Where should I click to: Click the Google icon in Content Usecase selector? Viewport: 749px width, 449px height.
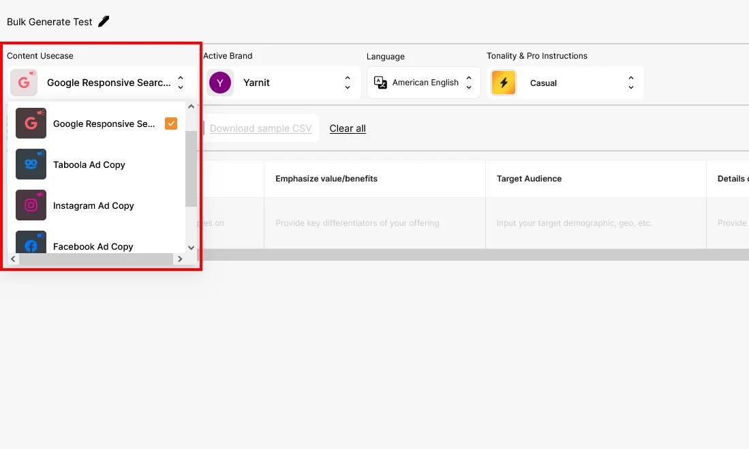[x=24, y=83]
